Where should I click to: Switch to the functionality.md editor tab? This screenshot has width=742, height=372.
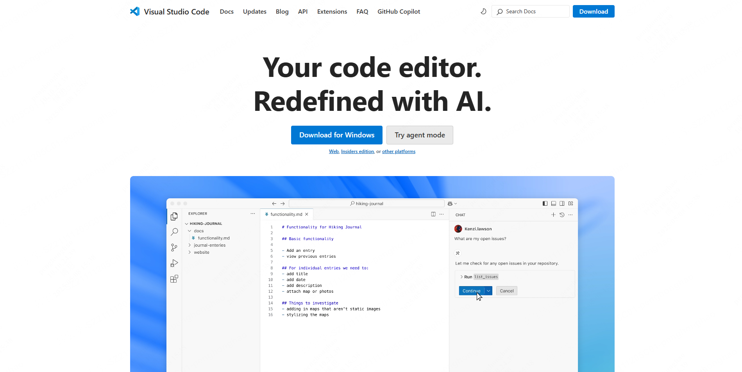pyautogui.click(x=286, y=214)
